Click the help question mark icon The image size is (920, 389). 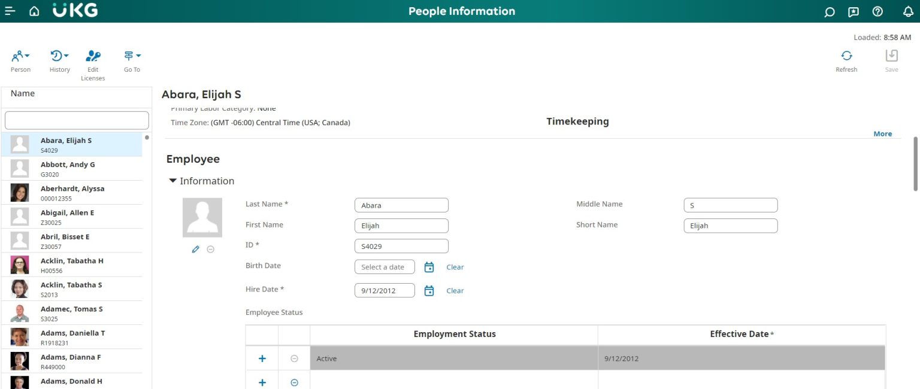click(x=877, y=11)
